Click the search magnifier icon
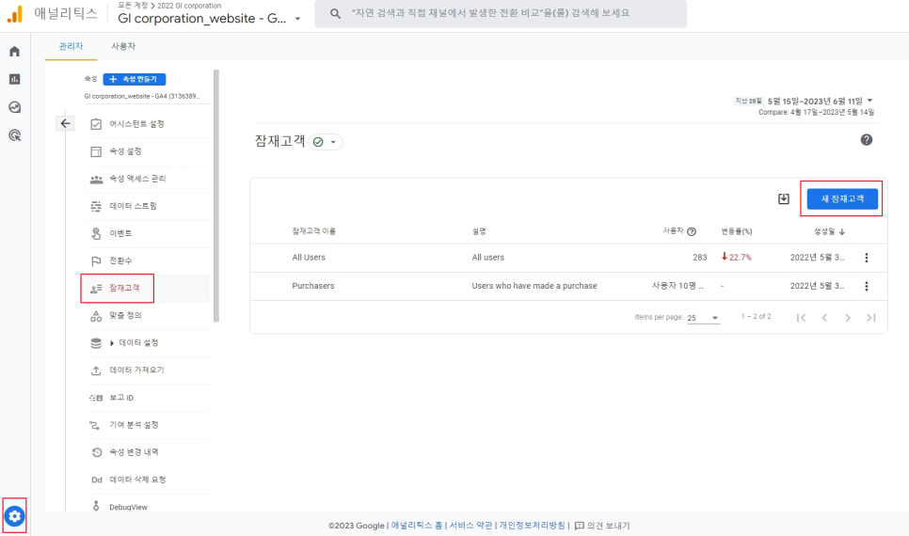 tap(335, 13)
